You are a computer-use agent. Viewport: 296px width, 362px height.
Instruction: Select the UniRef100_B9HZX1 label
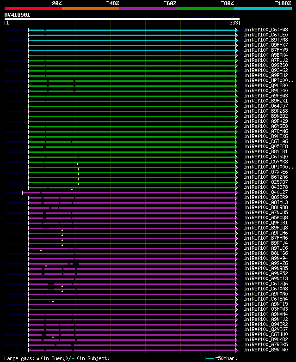click(265, 101)
